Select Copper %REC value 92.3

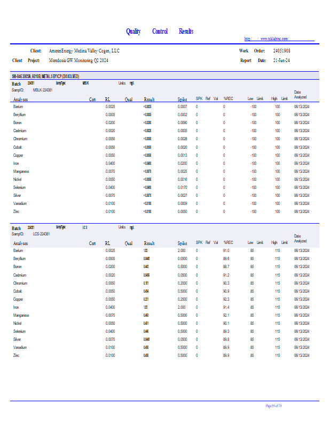click(x=226, y=299)
